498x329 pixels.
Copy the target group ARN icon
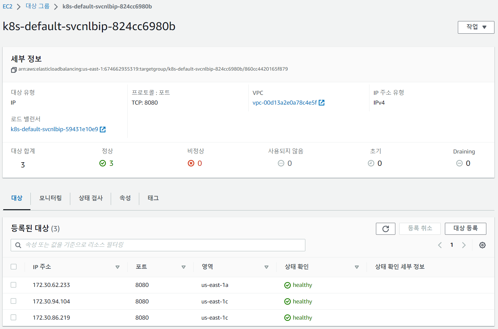(14, 70)
